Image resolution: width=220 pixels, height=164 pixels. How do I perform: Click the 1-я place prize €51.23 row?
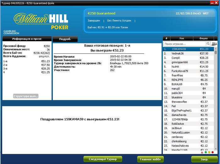(26, 61)
